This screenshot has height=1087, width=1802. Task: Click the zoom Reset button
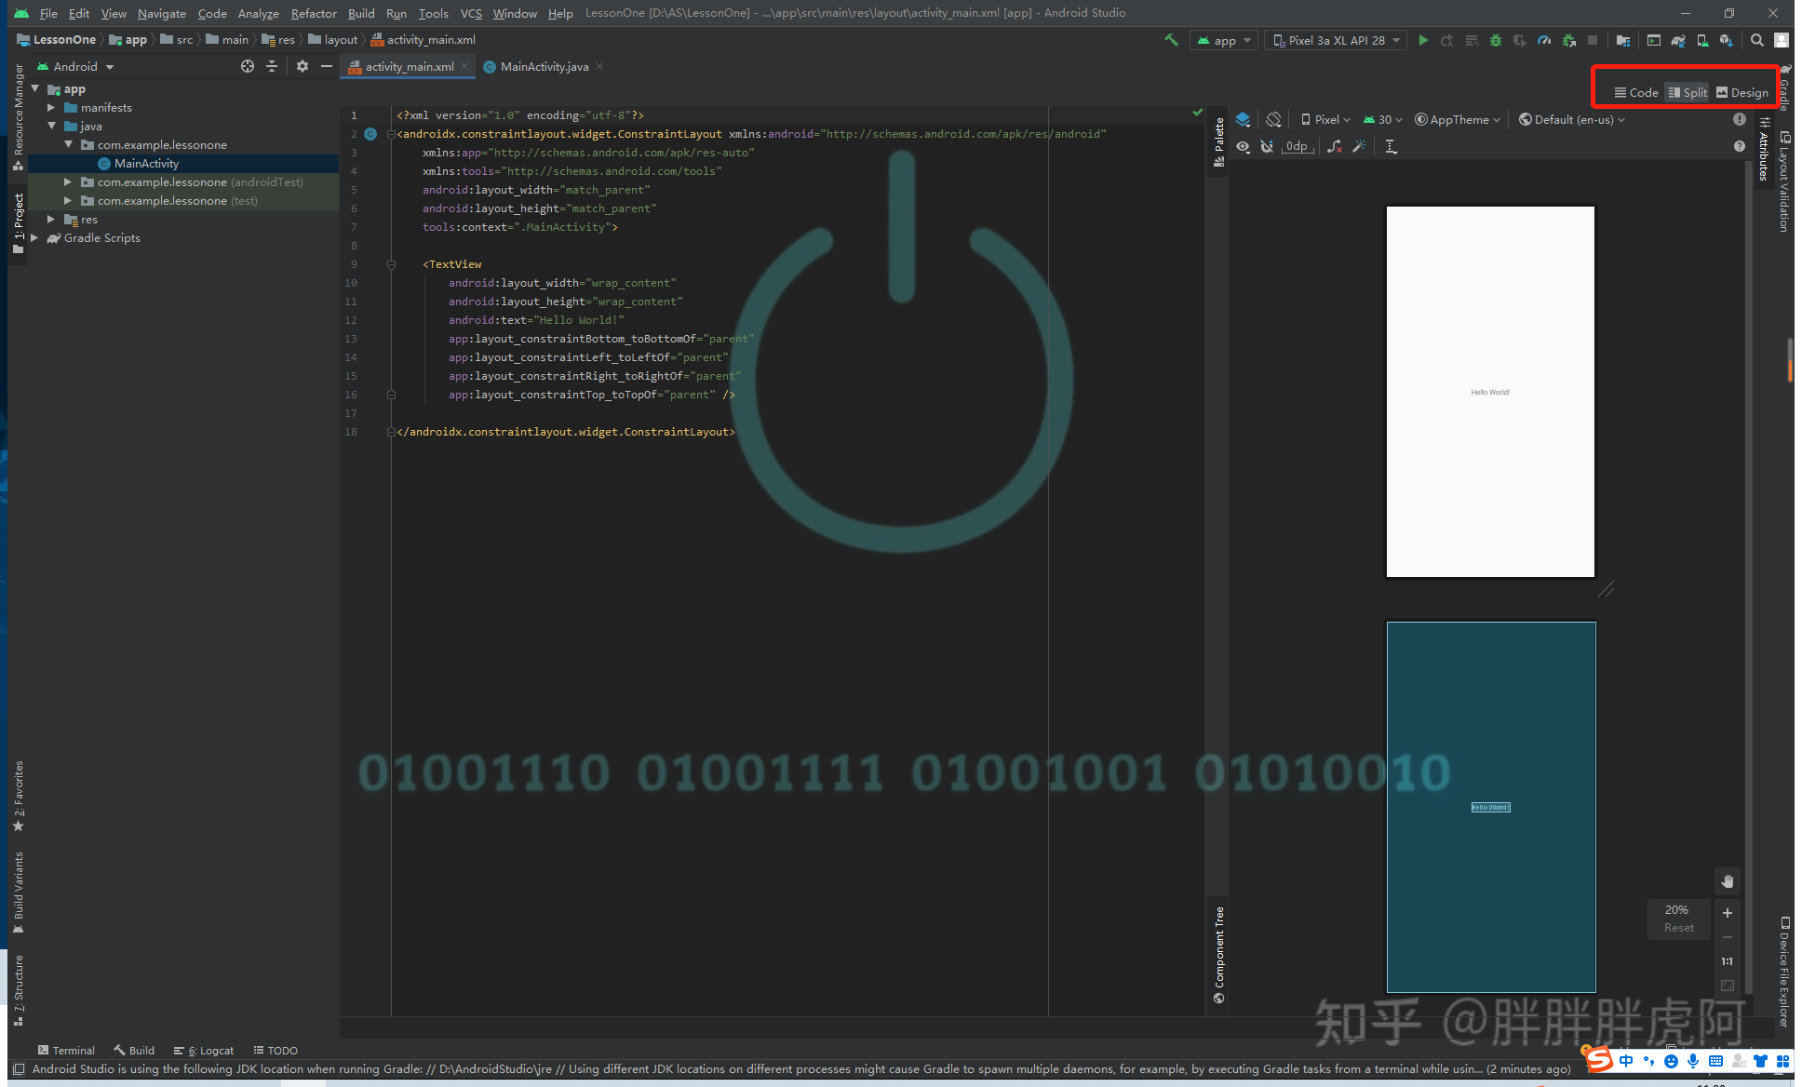(x=1679, y=928)
